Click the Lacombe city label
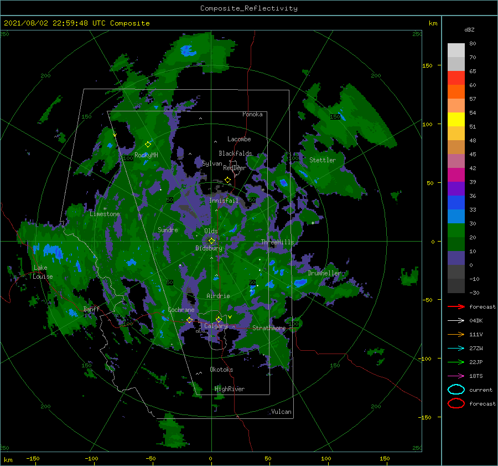Image resolution: width=498 pixels, height=466 pixels. 239,139
